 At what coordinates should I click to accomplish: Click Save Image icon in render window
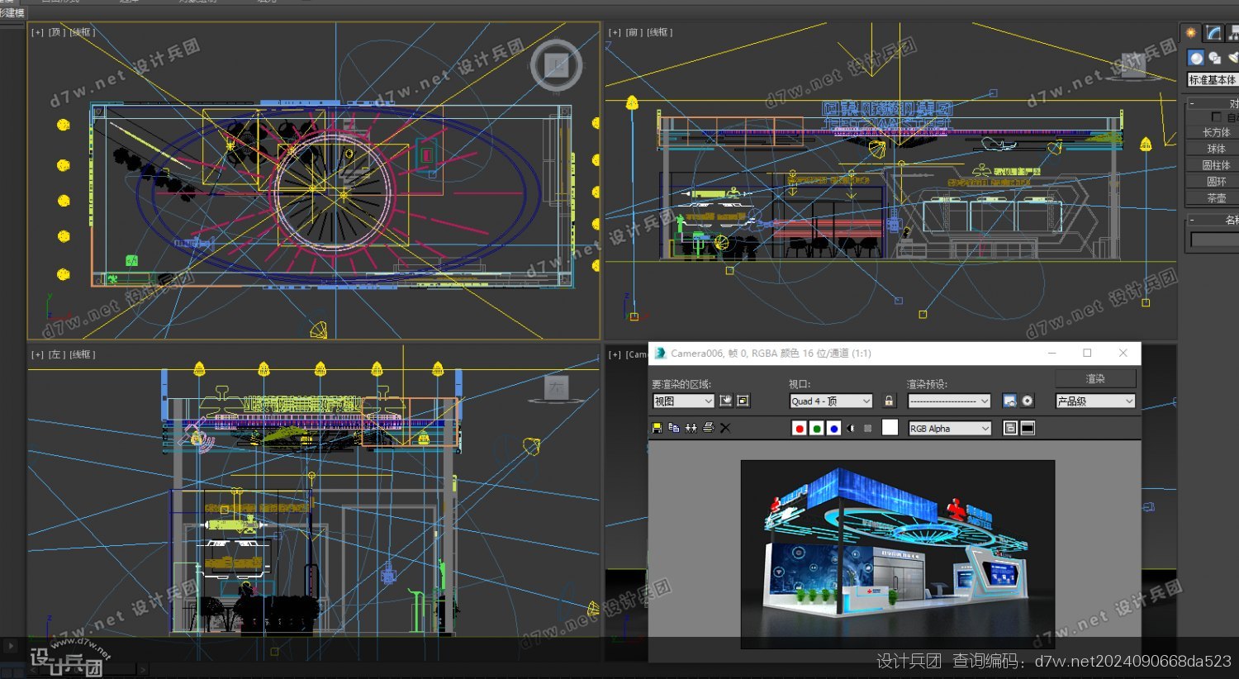pyautogui.click(x=657, y=428)
